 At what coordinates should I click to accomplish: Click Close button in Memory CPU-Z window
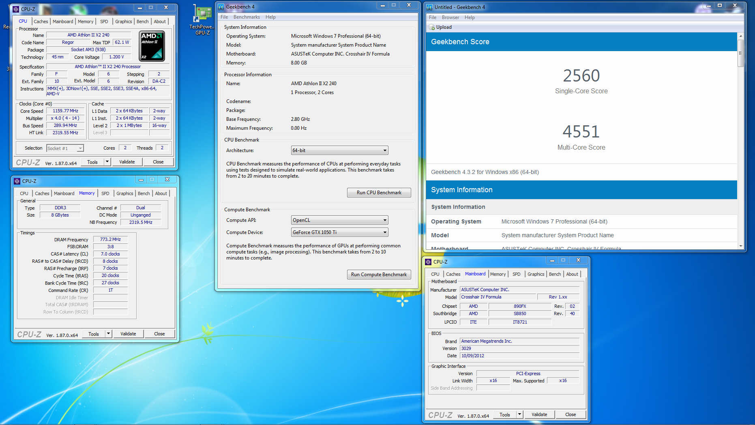(x=160, y=334)
